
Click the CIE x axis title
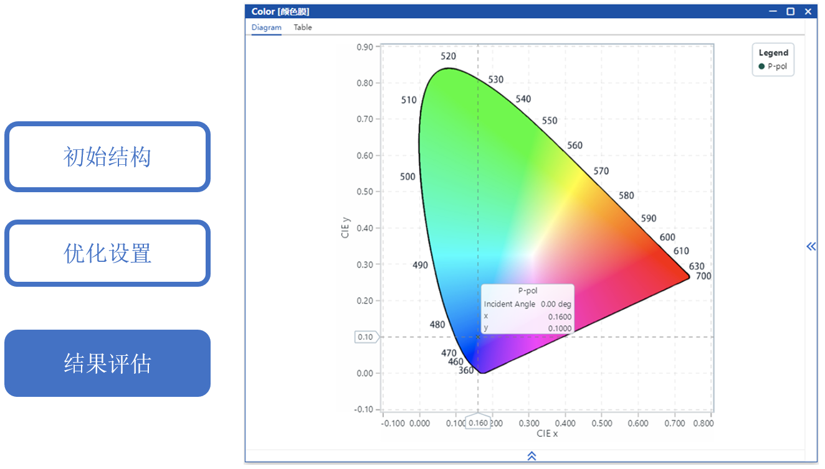pyautogui.click(x=546, y=434)
